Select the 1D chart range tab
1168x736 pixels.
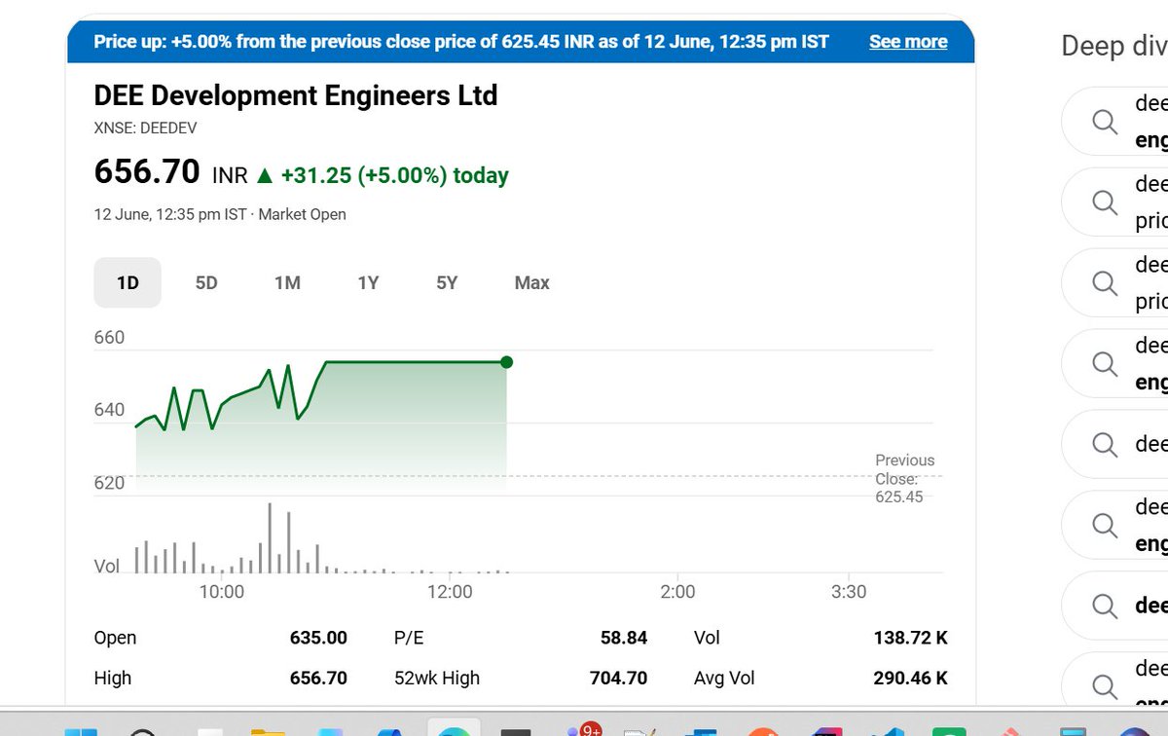pyautogui.click(x=128, y=282)
